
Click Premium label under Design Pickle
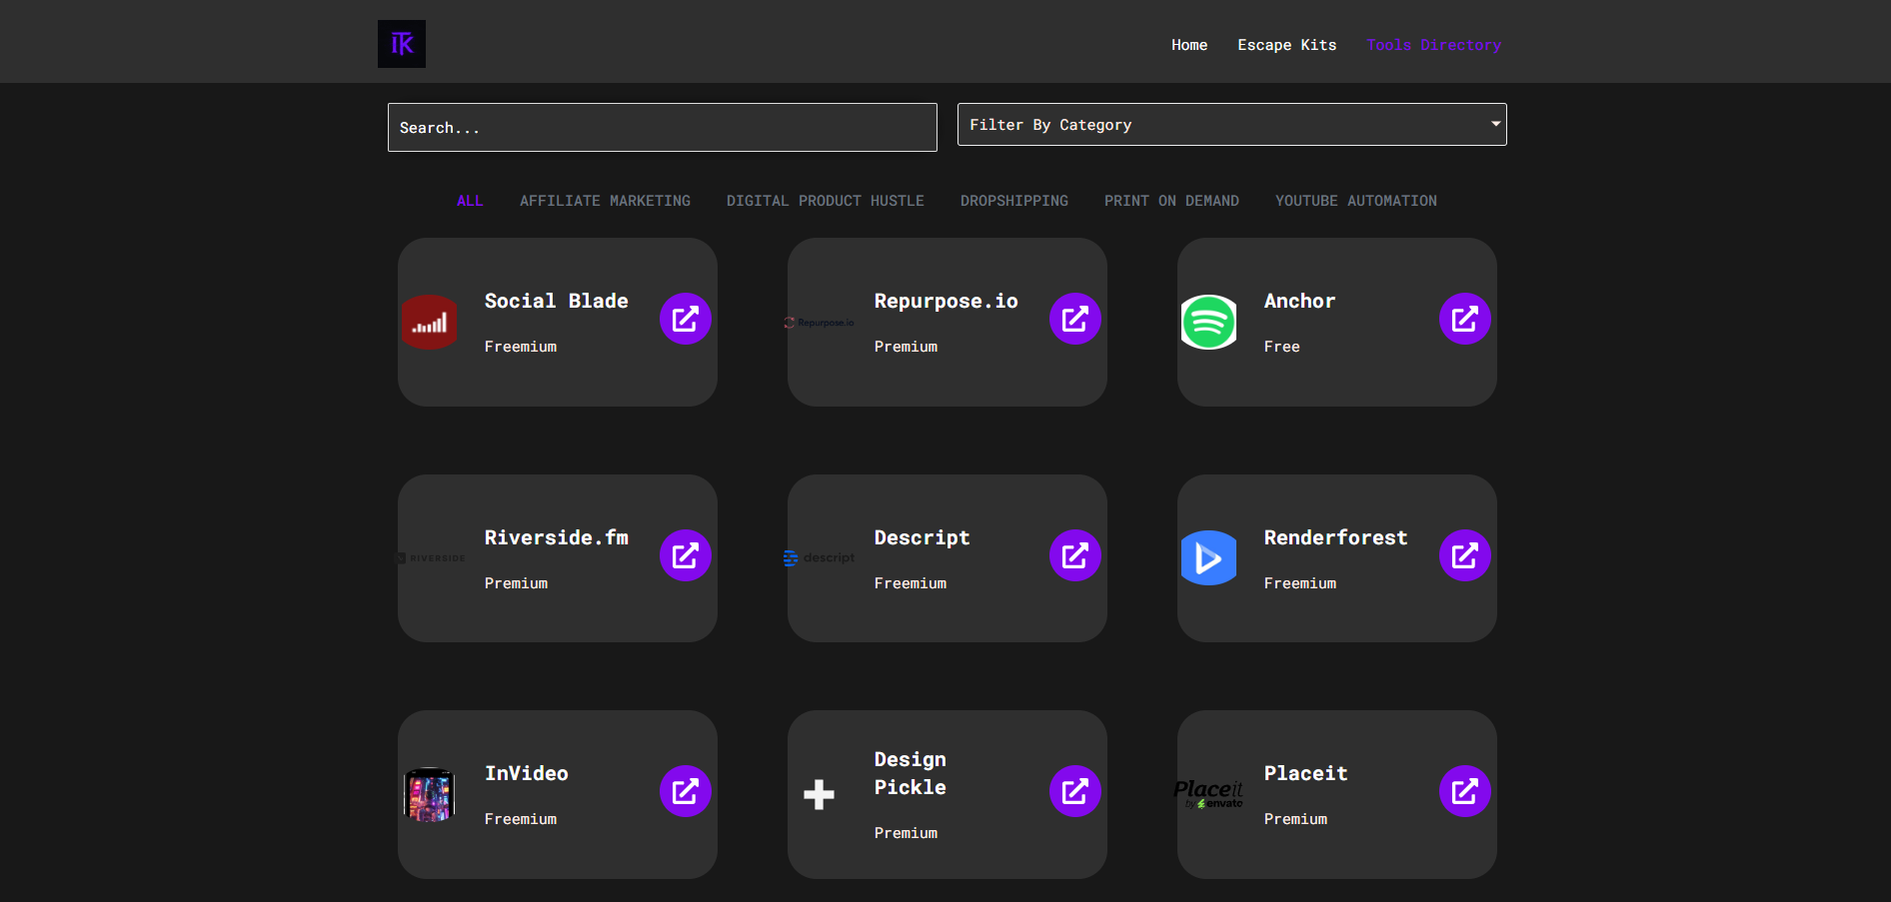(907, 833)
